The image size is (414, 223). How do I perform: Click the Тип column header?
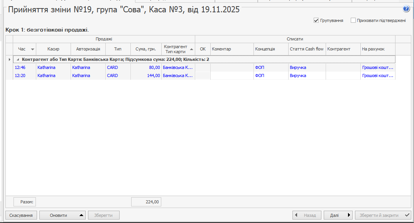click(118, 49)
